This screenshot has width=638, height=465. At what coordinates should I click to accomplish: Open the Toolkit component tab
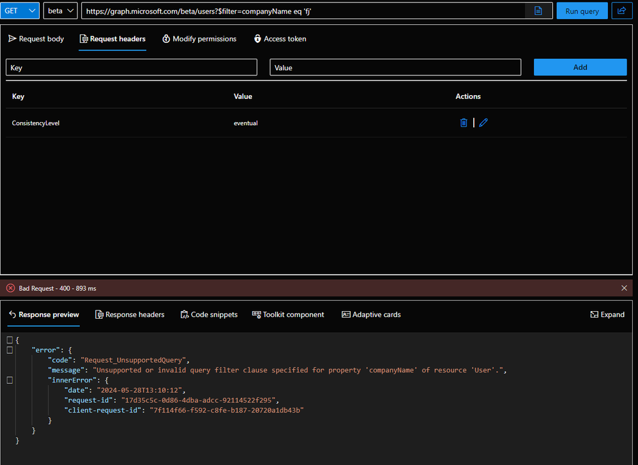coord(288,314)
